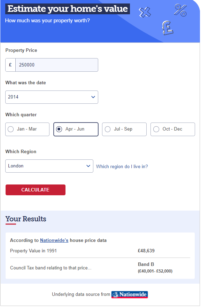Click the £ prefix beside price field
The width and height of the screenshot is (201, 307).
(x=10, y=65)
